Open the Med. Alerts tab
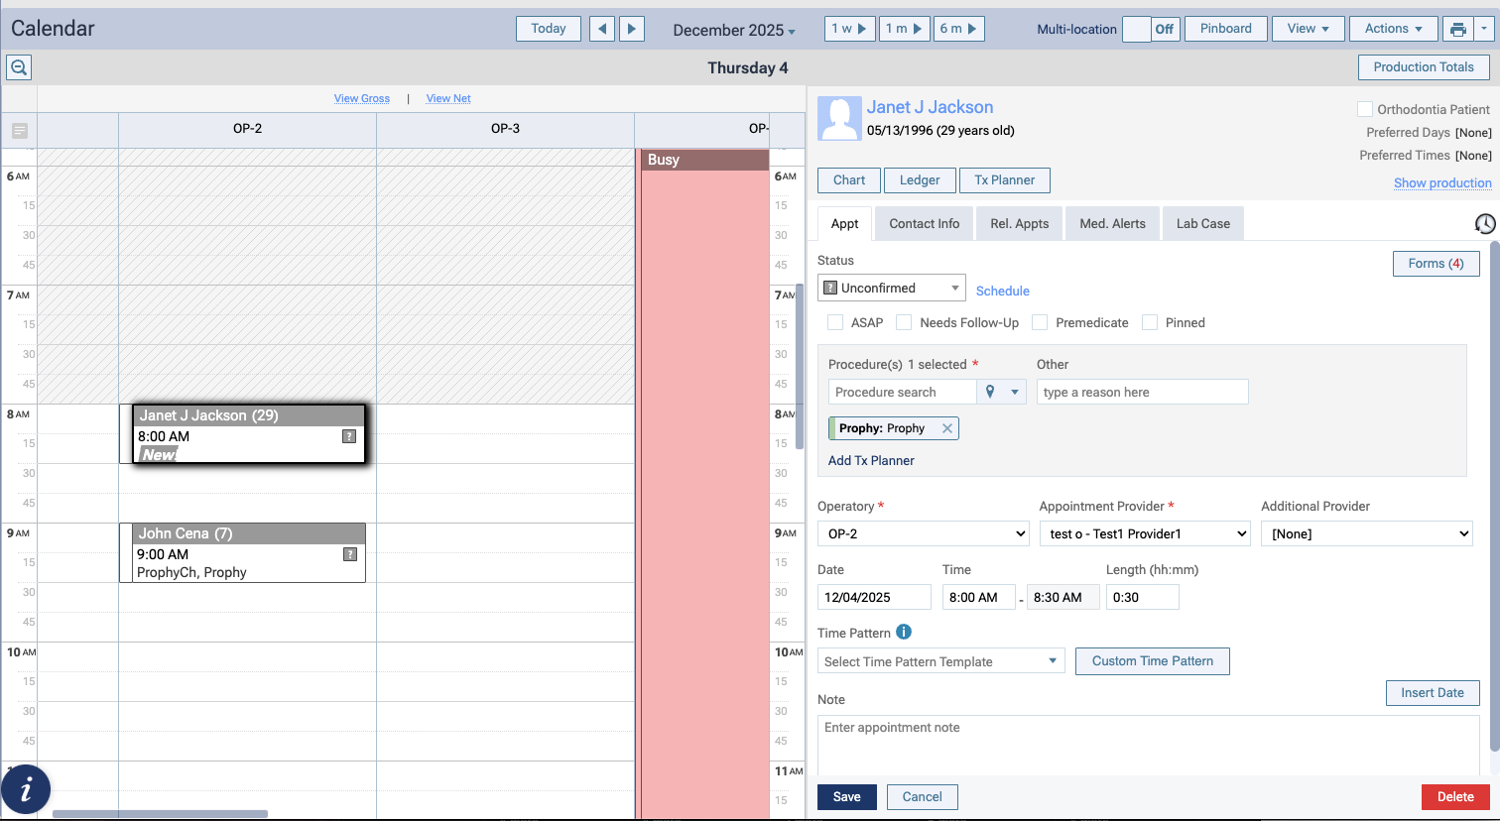Screen dimensions: 1500x821 (1112, 224)
